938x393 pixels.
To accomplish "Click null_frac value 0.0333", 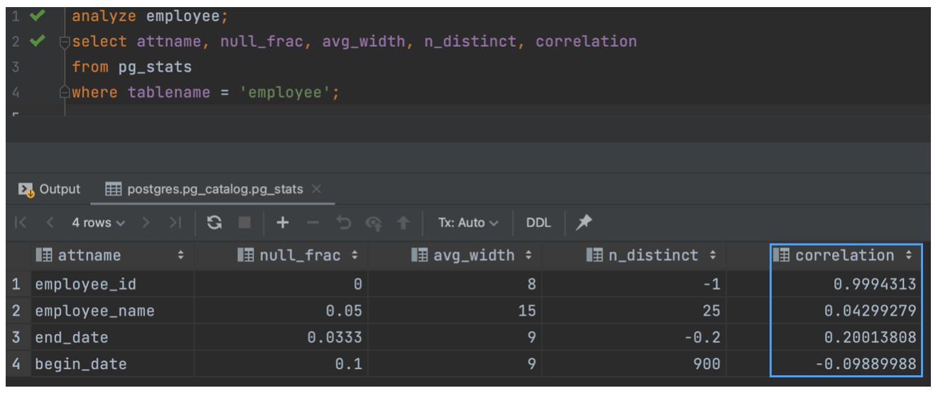I will tap(335, 338).
